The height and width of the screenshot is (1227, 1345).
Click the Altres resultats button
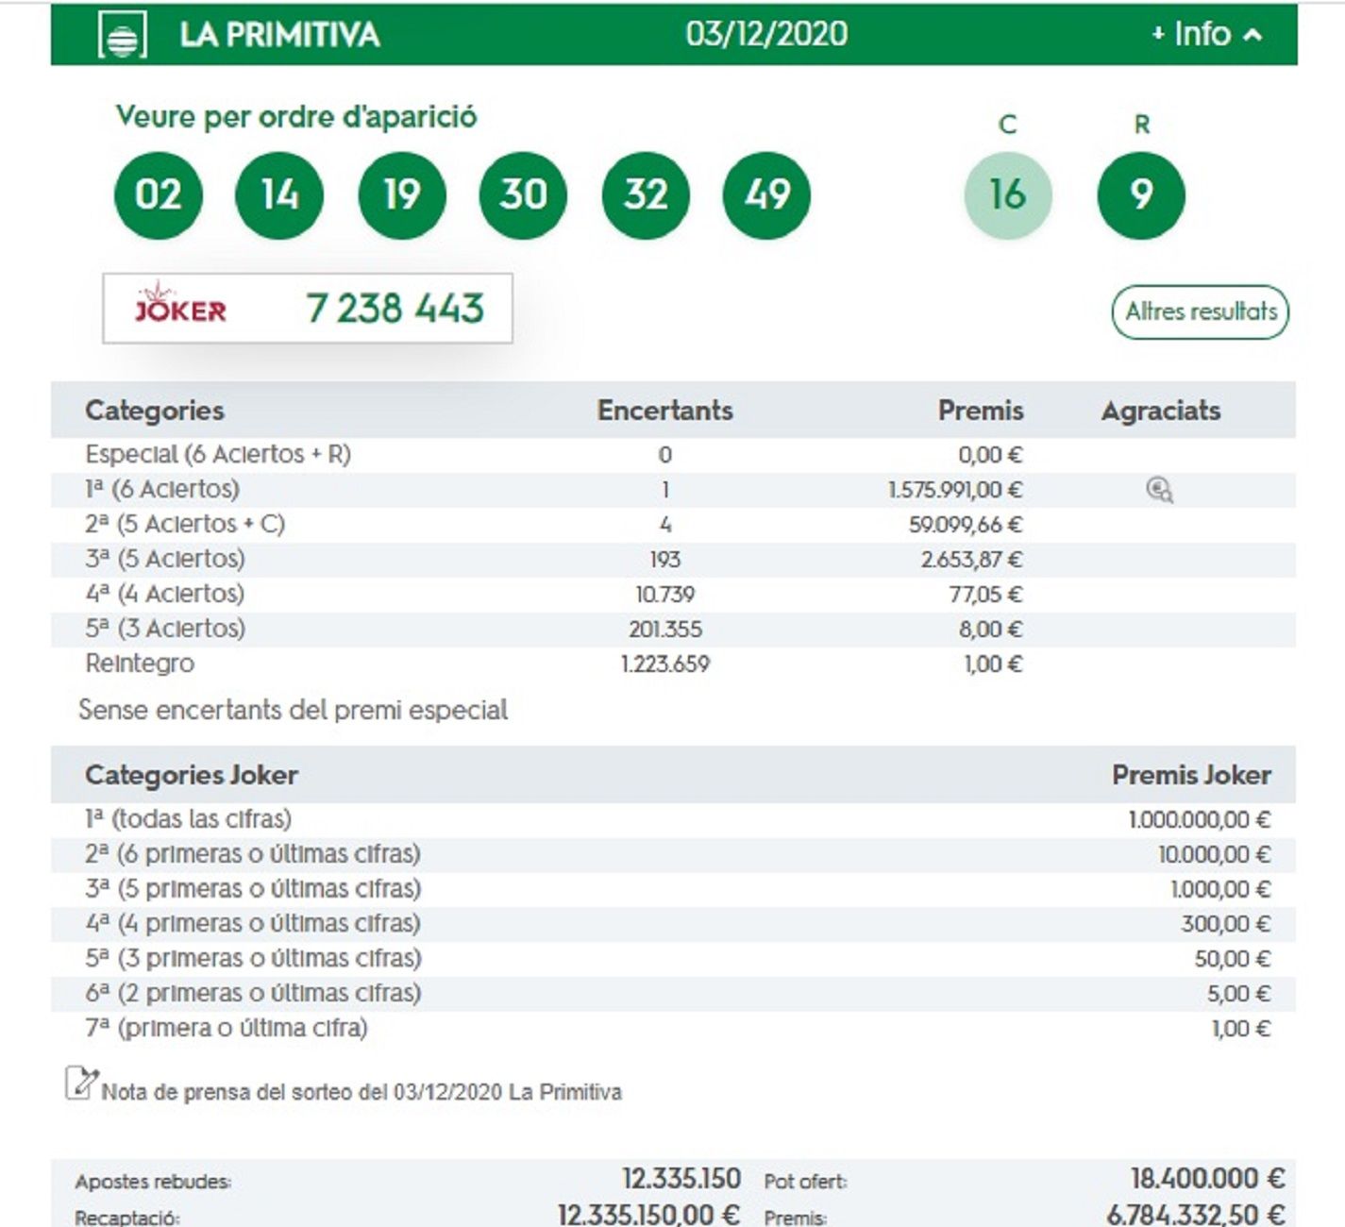[x=1200, y=311]
